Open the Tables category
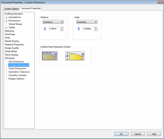Viewport: 164px width, 139px height. [12, 28]
